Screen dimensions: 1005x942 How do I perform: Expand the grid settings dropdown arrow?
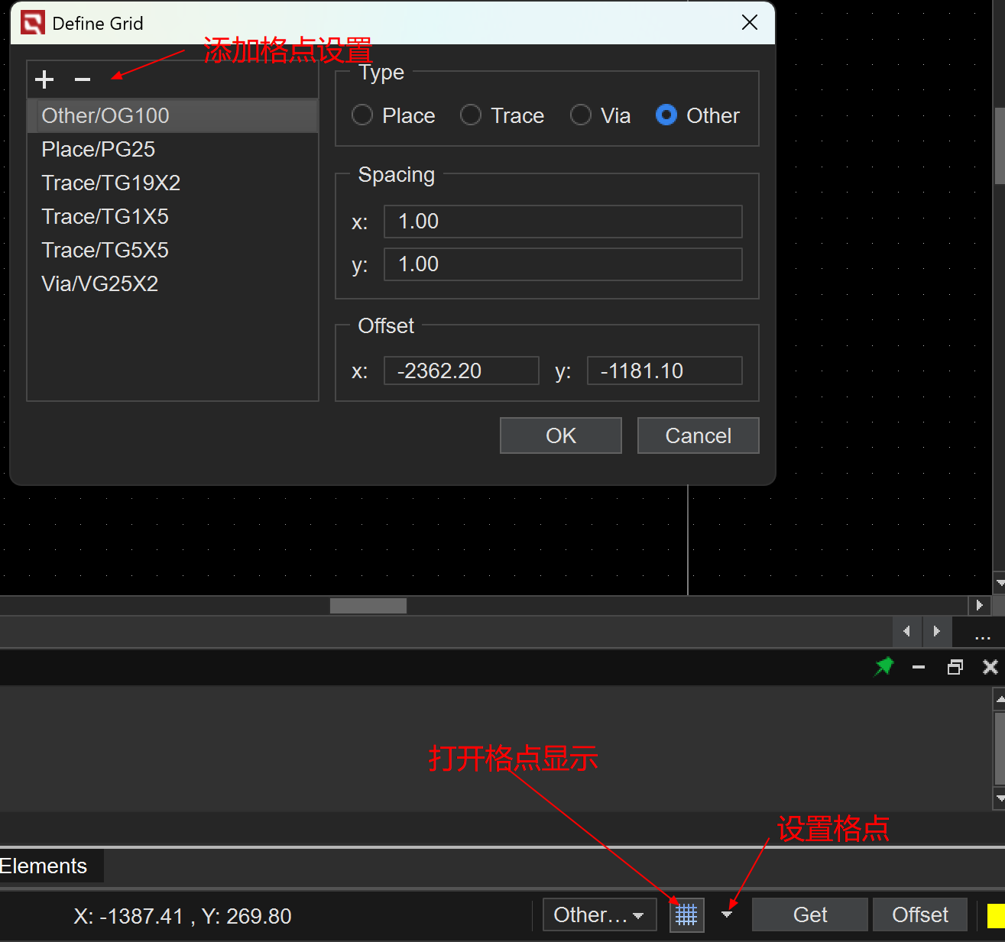pyautogui.click(x=727, y=914)
